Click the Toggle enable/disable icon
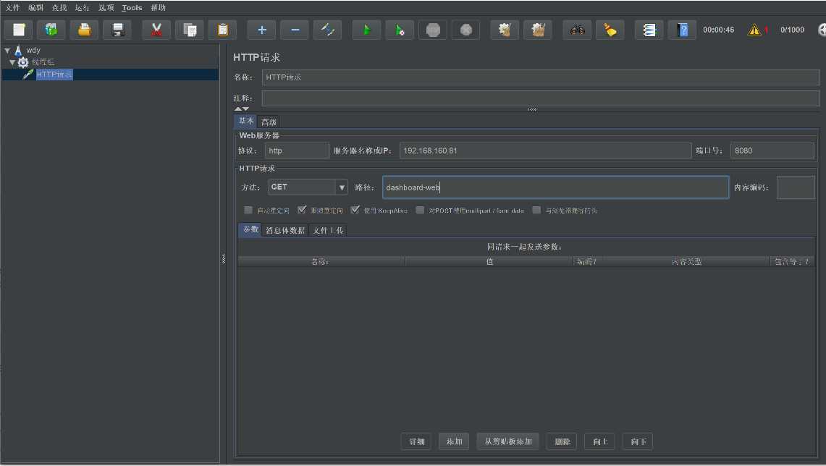 (328, 30)
